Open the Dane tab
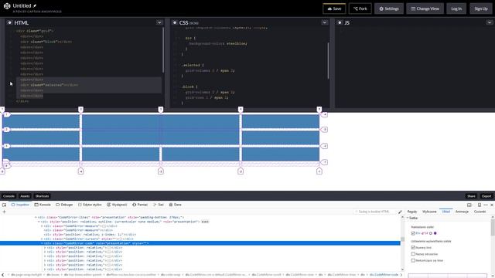 point(176,205)
